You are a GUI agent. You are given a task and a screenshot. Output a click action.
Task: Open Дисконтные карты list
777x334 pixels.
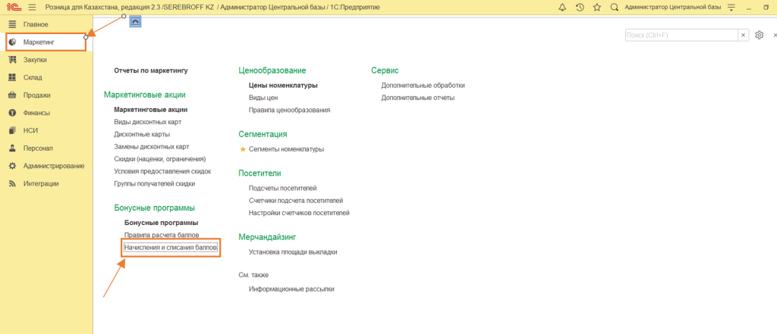pyautogui.click(x=142, y=134)
